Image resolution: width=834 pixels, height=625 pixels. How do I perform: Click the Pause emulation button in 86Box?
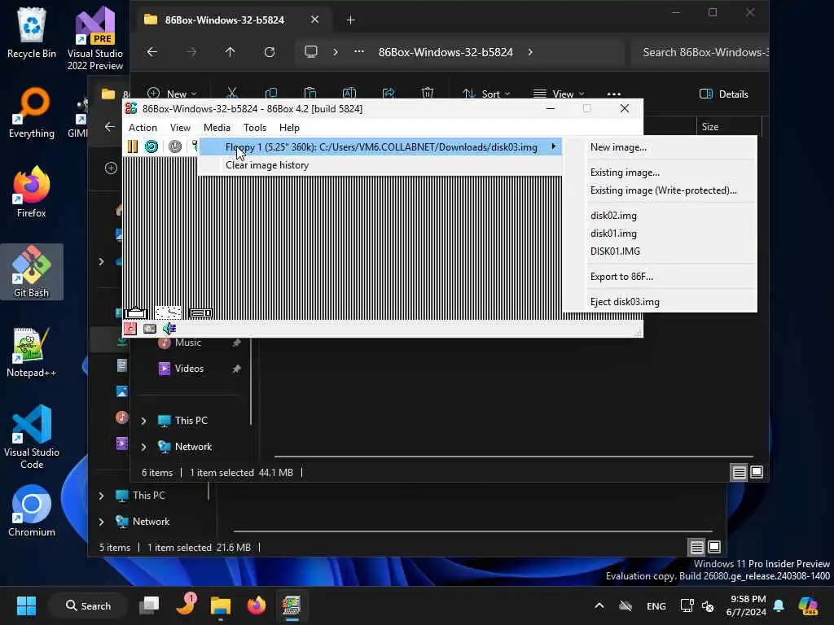(x=133, y=146)
